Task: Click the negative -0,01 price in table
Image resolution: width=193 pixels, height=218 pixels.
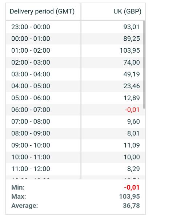Action: 132,110
